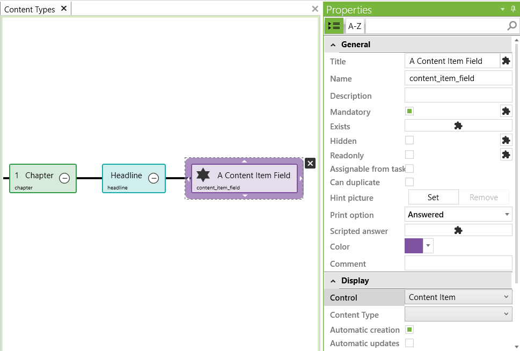Click the puzzle script icon for Readonly
The height and width of the screenshot is (351, 520).
point(506,155)
